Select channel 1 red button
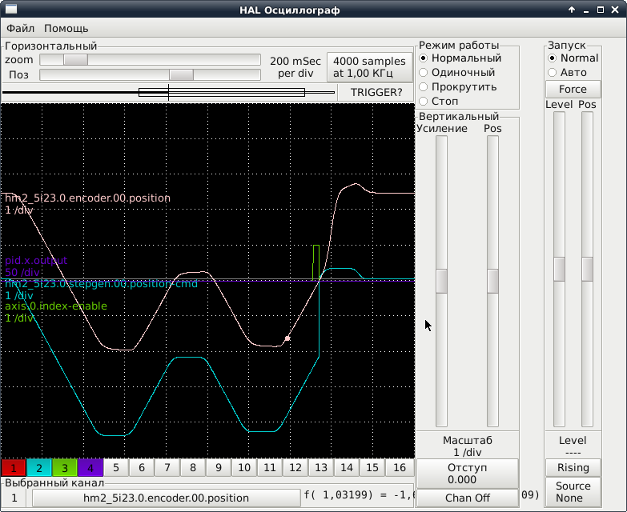This screenshot has width=627, height=512. click(x=14, y=468)
